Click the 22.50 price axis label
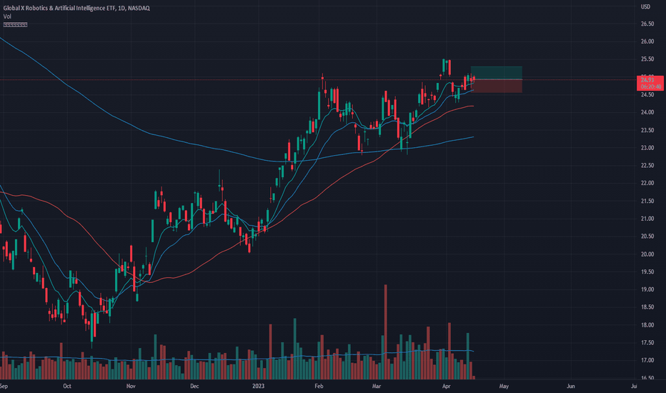This screenshot has height=393, width=666. click(x=647, y=165)
